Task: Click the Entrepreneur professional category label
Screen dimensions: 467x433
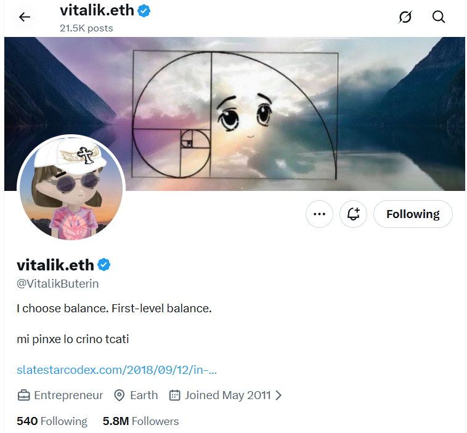Action: pos(68,395)
